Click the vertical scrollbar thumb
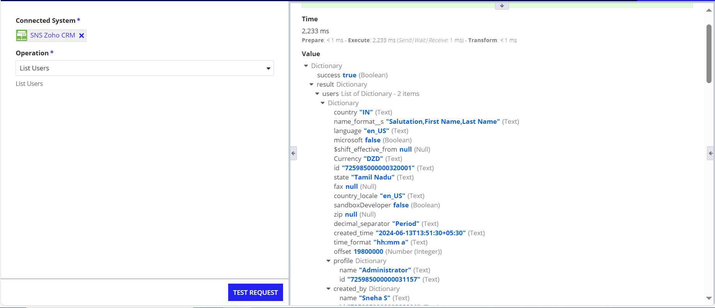Viewport: 715px width, 308px height. (709, 54)
